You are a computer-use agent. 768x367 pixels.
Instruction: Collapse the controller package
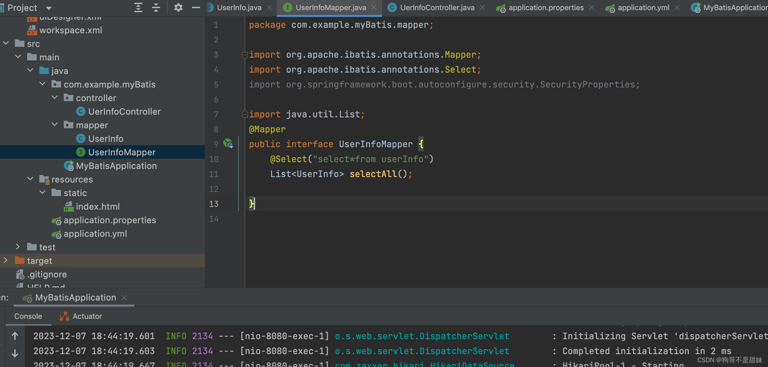(x=55, y=98)
